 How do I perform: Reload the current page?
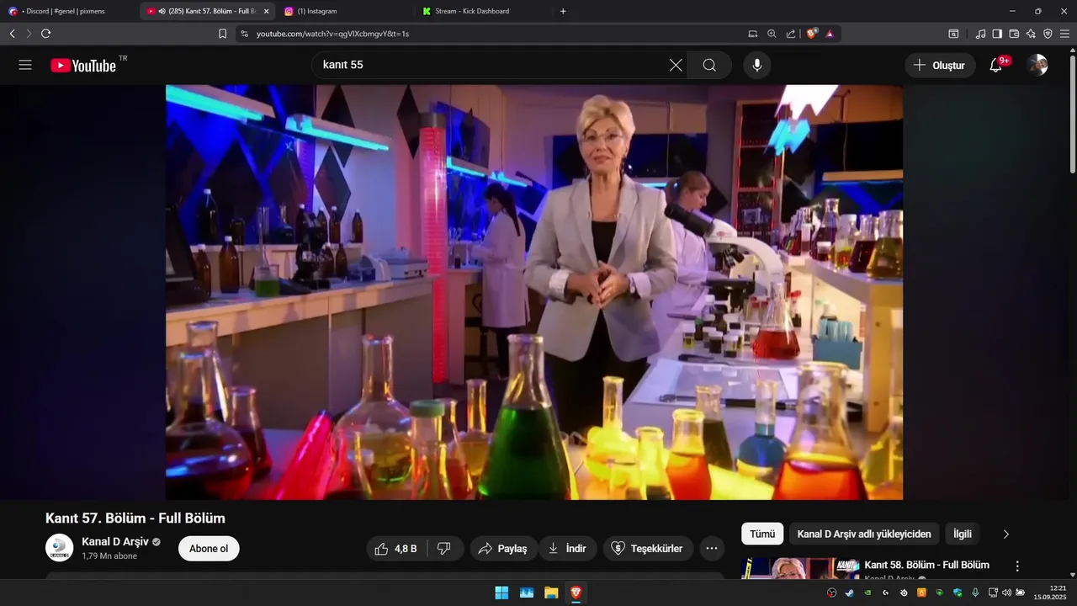pyautogui.click(x=45, y=34)
